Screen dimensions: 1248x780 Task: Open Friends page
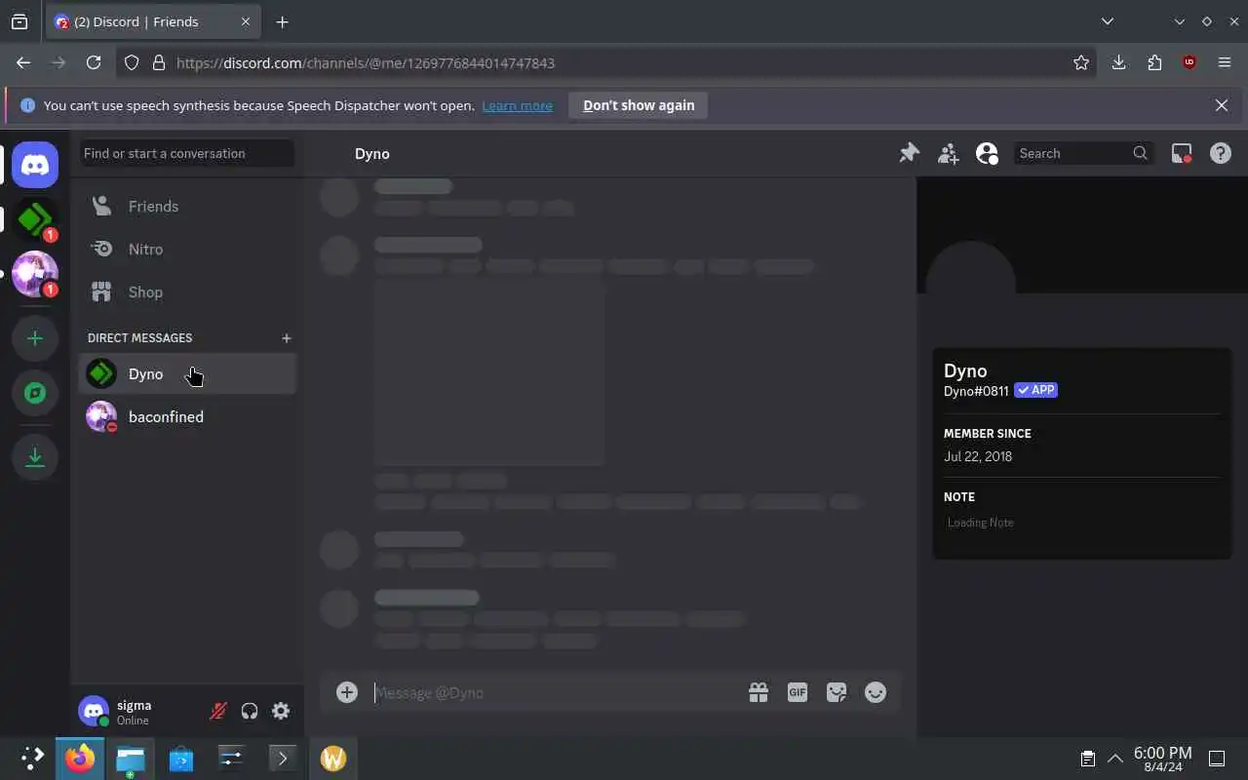click(x=187, y=206)
